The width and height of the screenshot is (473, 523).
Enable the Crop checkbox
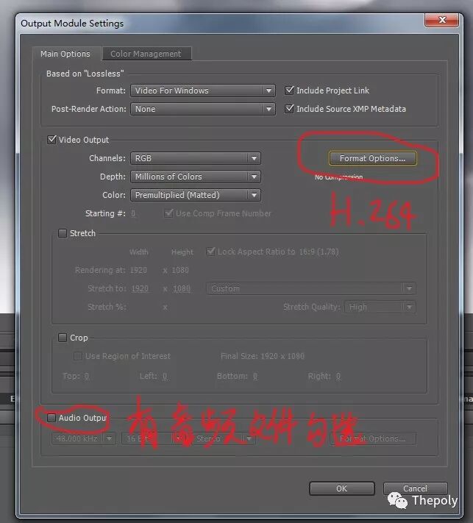[63, 338]
